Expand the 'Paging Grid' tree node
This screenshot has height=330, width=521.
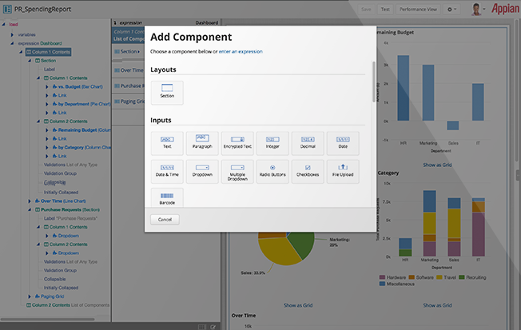[x=30, y=296]
